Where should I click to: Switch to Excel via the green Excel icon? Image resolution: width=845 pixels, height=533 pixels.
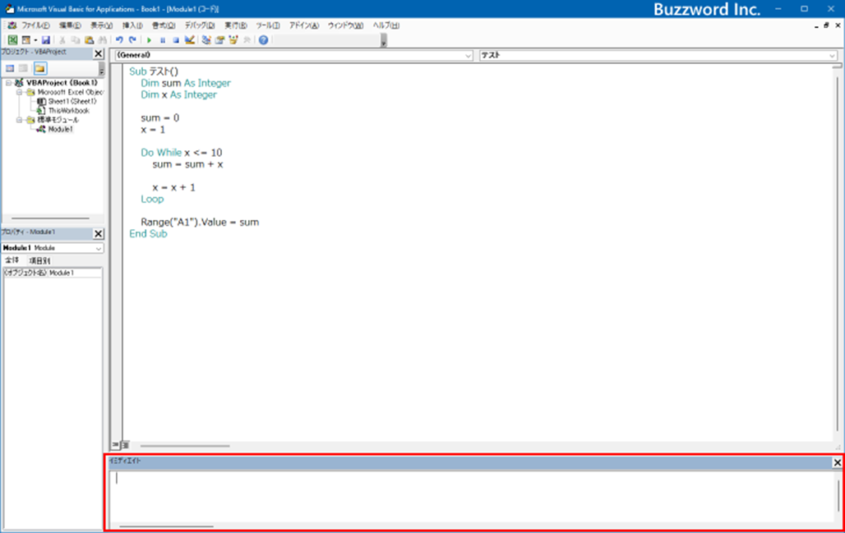[x=12, y=39]
